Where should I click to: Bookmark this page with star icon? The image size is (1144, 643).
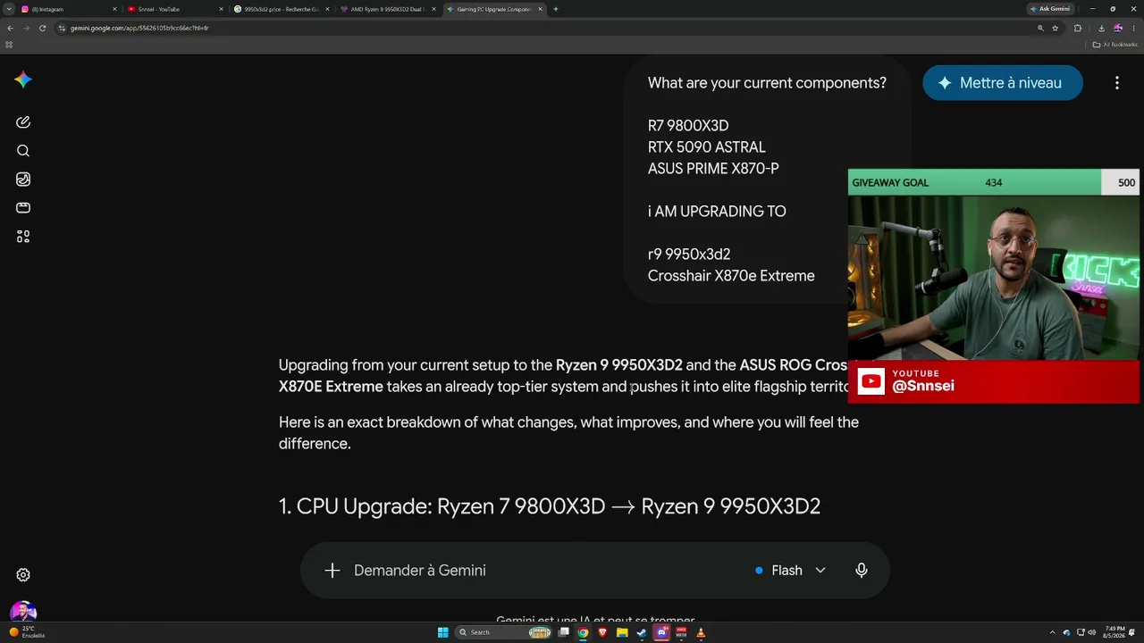point(1056,28)
